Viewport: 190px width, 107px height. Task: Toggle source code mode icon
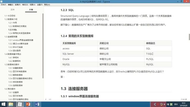click(50, 99)
